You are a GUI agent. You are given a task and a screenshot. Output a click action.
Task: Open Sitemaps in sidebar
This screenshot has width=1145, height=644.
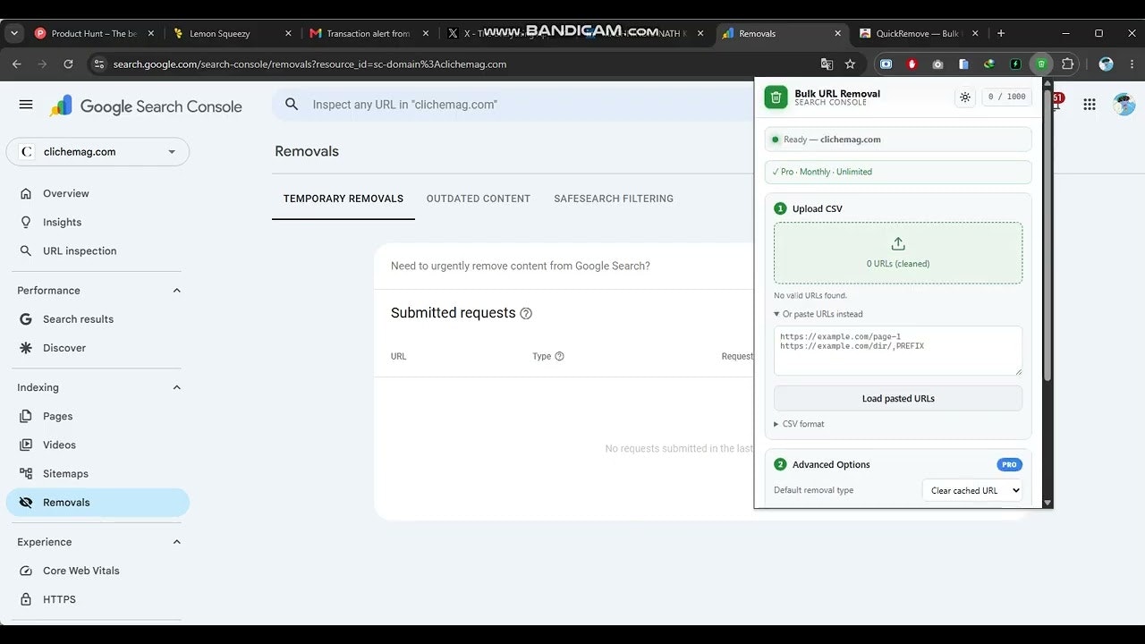tap(98, 473)
